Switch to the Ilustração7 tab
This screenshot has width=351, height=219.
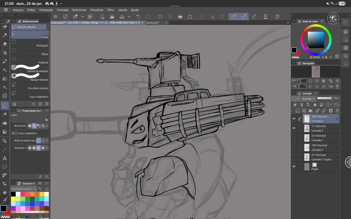click(153, 23)
